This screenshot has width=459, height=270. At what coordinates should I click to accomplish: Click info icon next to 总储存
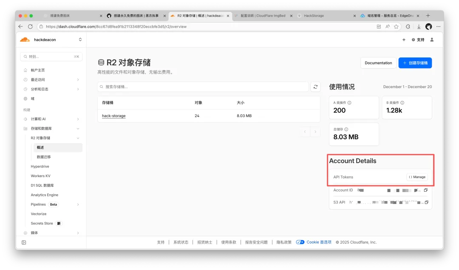click(x=346, y=129)
